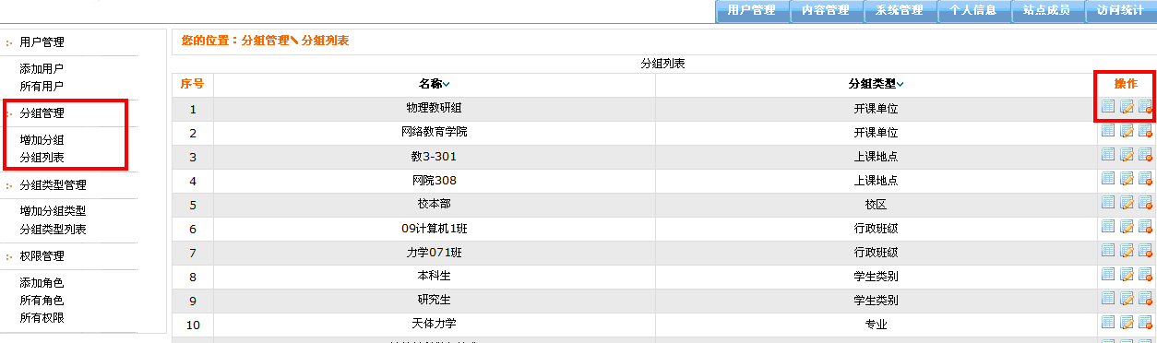Go to 所有角色 in sidebar
Viewport: 1157px width, 343px height.
42,301
